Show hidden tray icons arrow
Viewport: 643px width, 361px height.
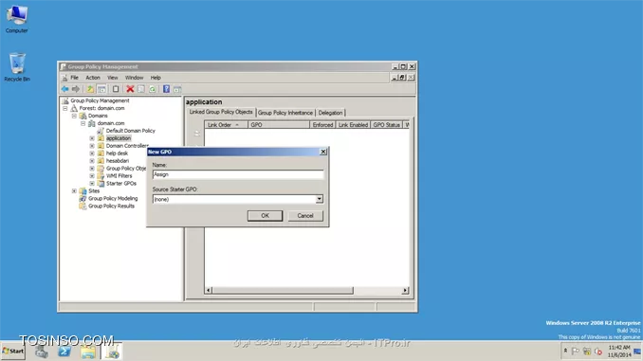[565, 351]
